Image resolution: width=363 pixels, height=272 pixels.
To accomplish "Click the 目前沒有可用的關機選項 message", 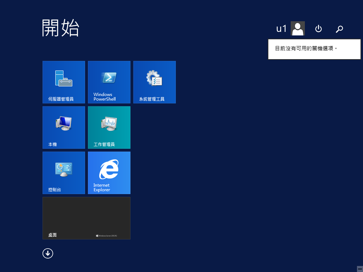I will [306, 48].
